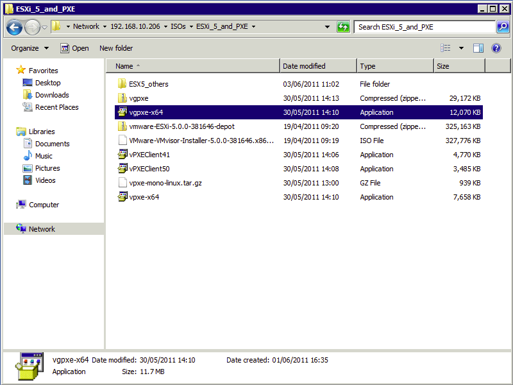The width and height of the screenshot is (513, 385).
Task: Click the large application icon in details pane
Action: pyautogui.click(x=29, y=366)
